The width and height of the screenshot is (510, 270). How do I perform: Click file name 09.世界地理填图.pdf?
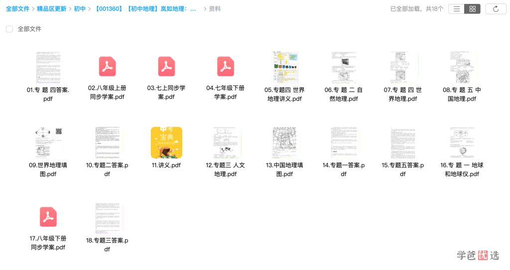click(x=48, y=170)
